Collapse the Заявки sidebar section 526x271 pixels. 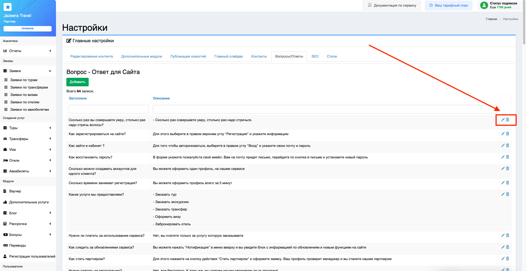point(27,71)
